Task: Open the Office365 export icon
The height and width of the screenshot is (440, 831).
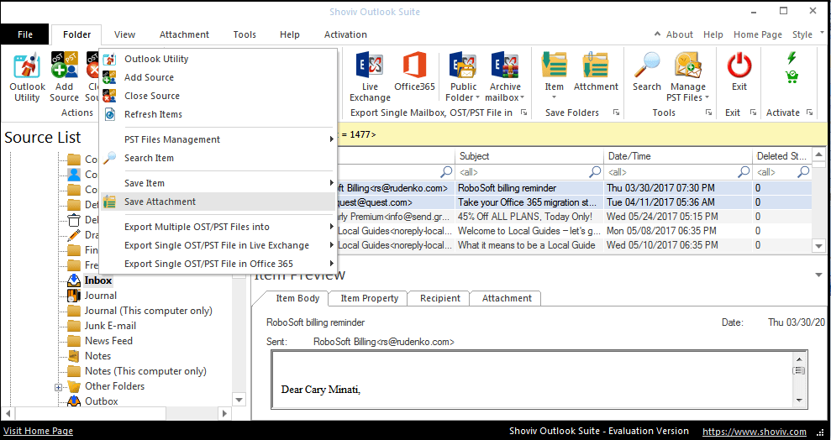Action: pos(414,65)
